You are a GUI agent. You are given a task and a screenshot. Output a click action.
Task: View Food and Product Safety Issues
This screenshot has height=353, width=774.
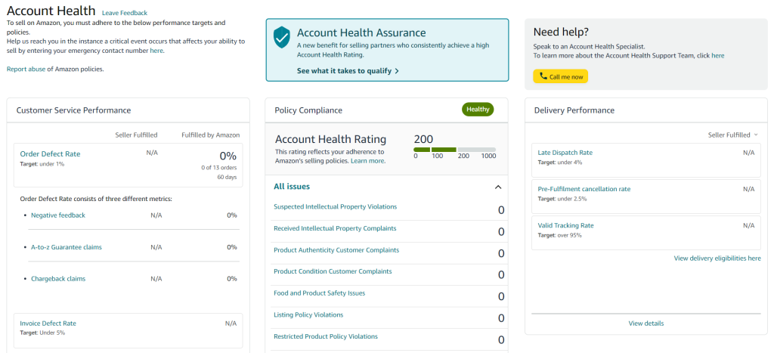pos(319,293)
